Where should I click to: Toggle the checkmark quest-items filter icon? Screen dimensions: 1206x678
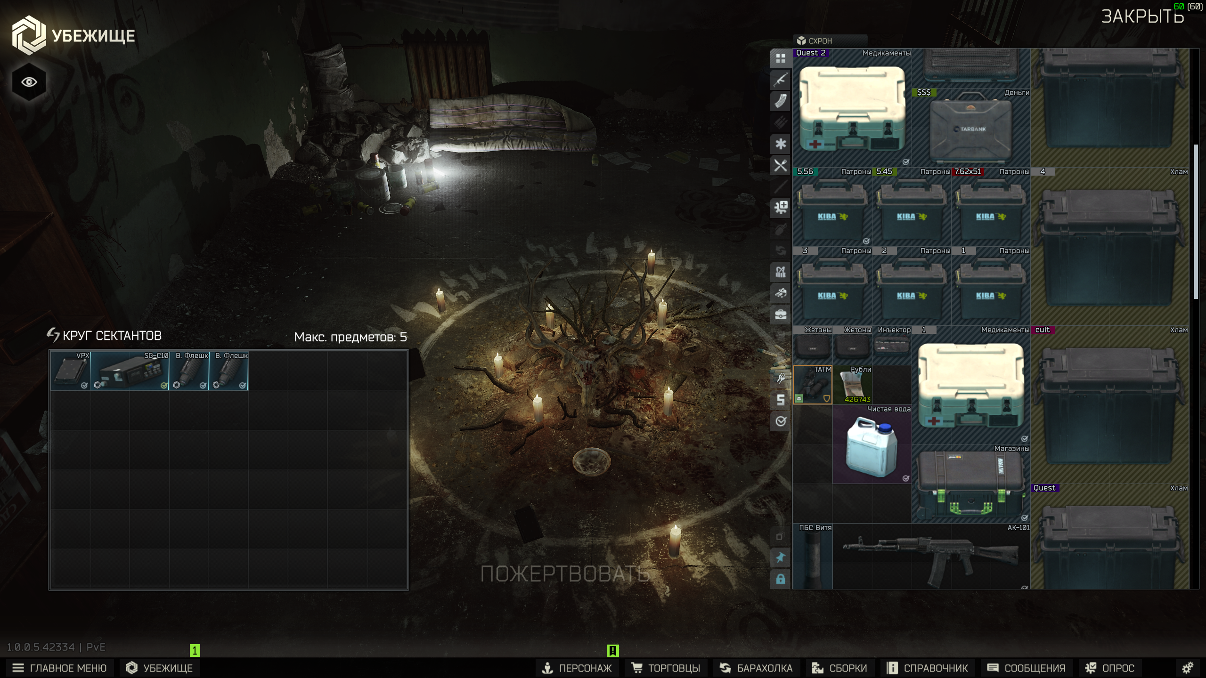click(x=780, y=421)
